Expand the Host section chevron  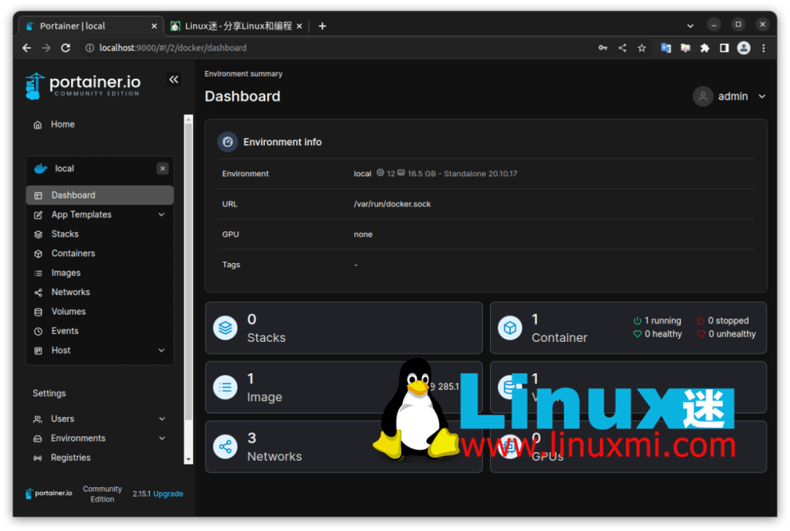pyautogui.click(x=161, y=351)
